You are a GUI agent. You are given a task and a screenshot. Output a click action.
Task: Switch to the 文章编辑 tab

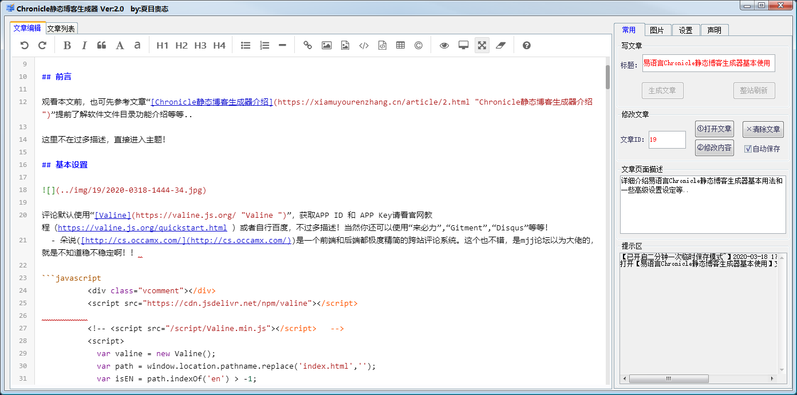(27, 28)
